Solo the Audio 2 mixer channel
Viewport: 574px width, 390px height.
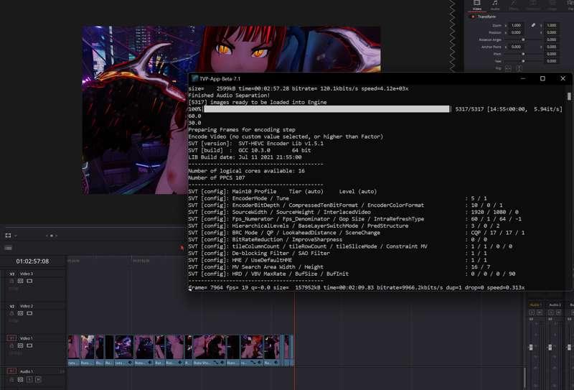[551, 312]
